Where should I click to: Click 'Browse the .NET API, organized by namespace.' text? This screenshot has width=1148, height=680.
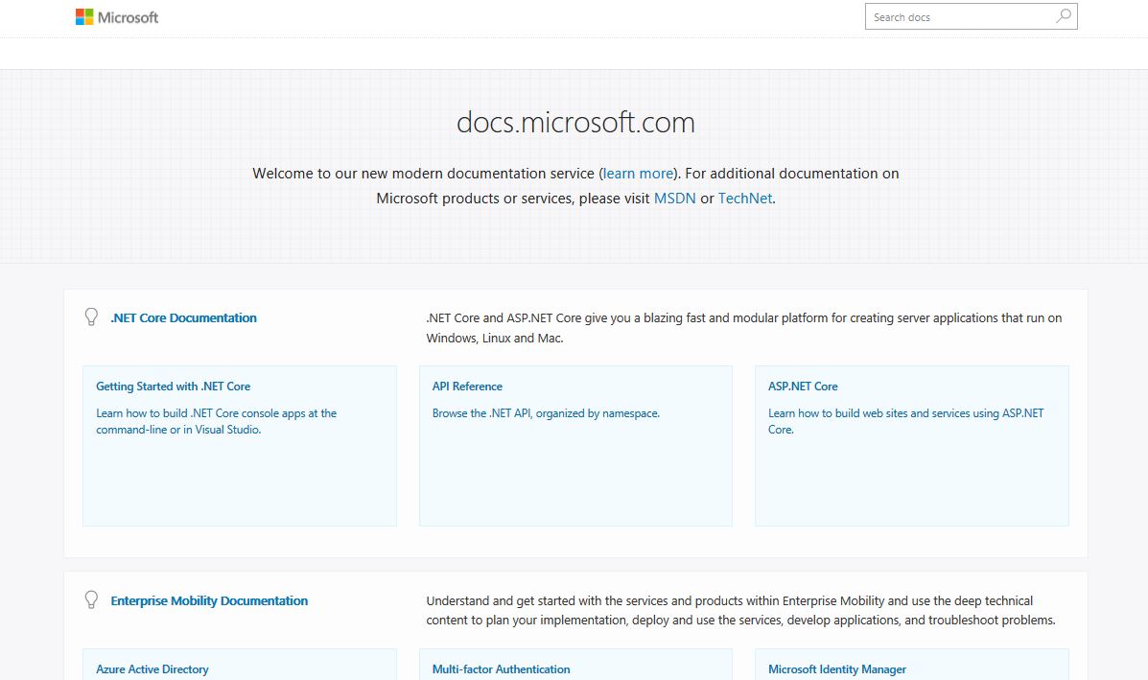click(x=546, y=413)
